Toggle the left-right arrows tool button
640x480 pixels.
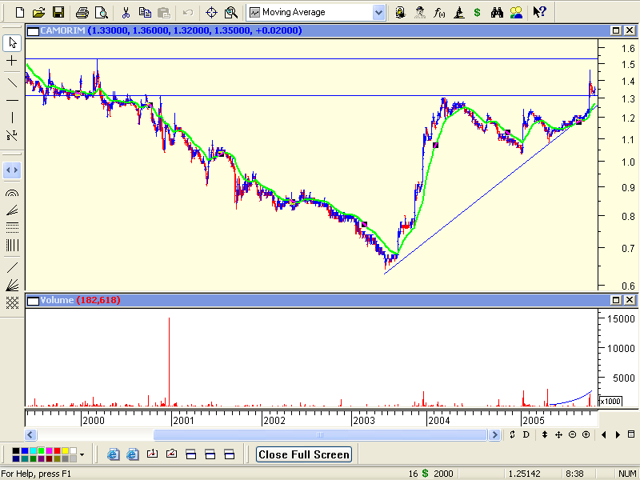pos(12,170)
